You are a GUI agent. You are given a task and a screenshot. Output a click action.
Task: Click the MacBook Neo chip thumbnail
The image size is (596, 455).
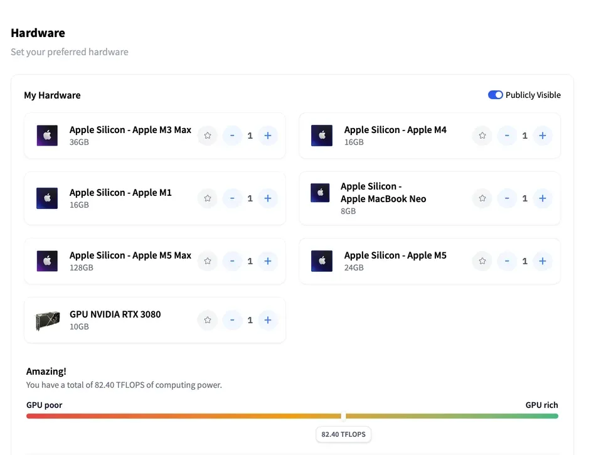click(x=320, y=193)
